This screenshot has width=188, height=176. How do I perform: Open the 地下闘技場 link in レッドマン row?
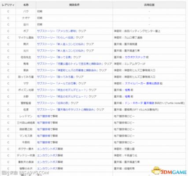pos(47,116)
